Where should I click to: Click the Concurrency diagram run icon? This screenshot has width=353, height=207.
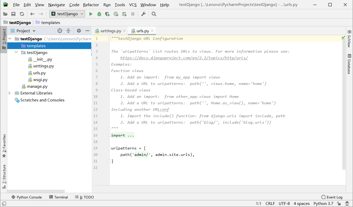125,14
